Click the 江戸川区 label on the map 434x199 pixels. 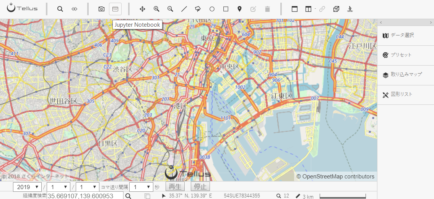[362, 46]
